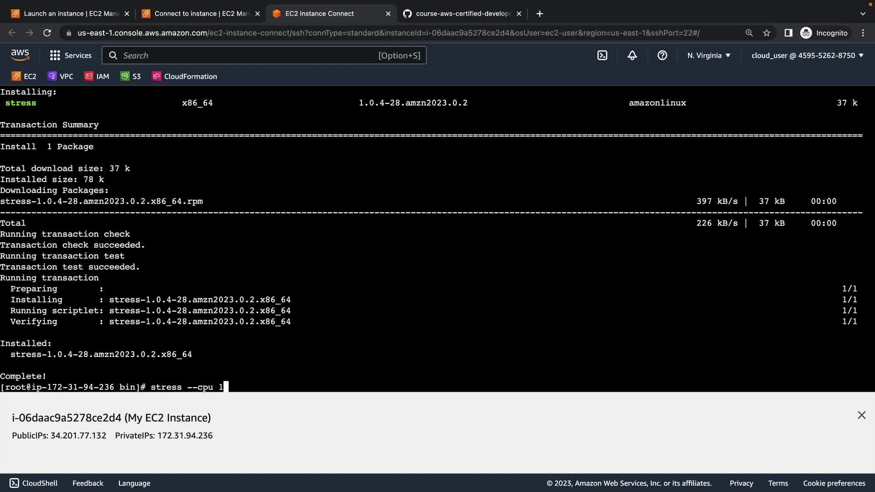Switch to the course-aws-certified-developer GitHub tab
The image size is (875, 492).
coord(460,14)
